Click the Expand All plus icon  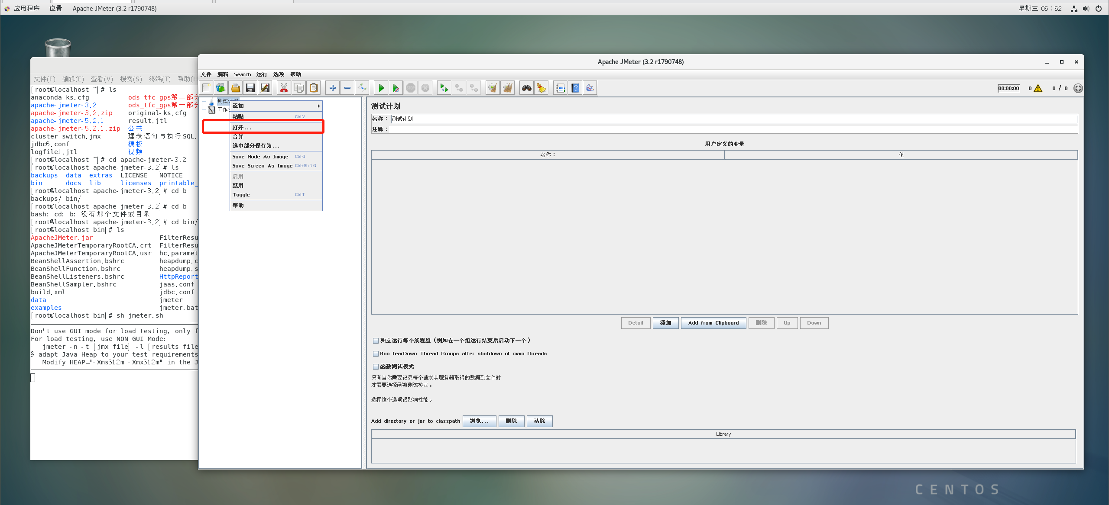333,88
